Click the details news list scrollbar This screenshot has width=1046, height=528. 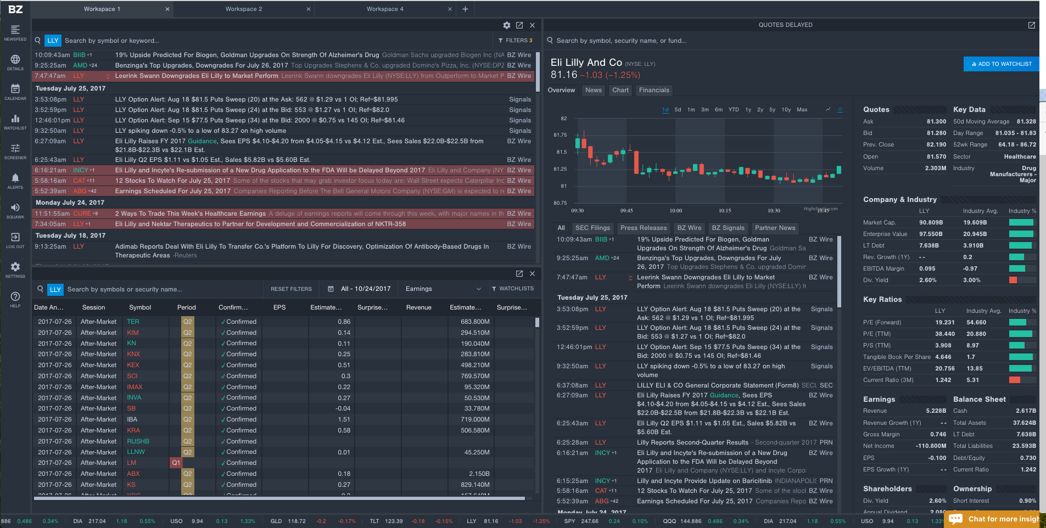838,272
